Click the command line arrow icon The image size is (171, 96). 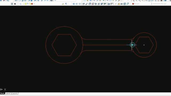pyautogui.click(x=1, y=90)
